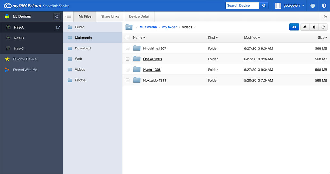Switch to the Share Links tab
330x174 pixels.
click(110, 16)
